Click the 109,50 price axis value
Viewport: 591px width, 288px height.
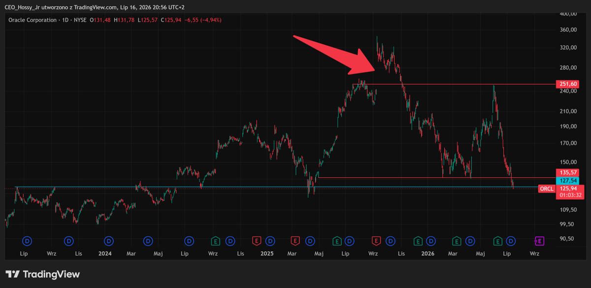568,210
